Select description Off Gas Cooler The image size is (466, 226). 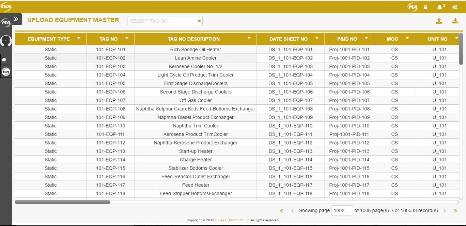(196, 101)
